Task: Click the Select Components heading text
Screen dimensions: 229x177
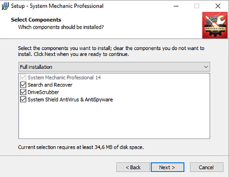Action: [x=36, y=20]
